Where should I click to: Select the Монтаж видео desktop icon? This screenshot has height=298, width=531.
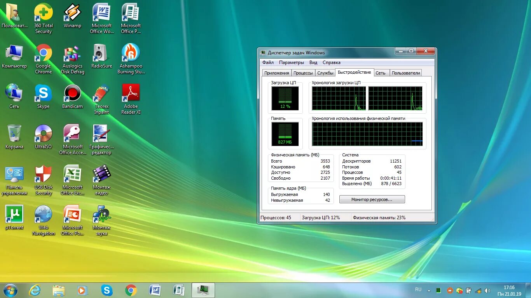[101, 180]
